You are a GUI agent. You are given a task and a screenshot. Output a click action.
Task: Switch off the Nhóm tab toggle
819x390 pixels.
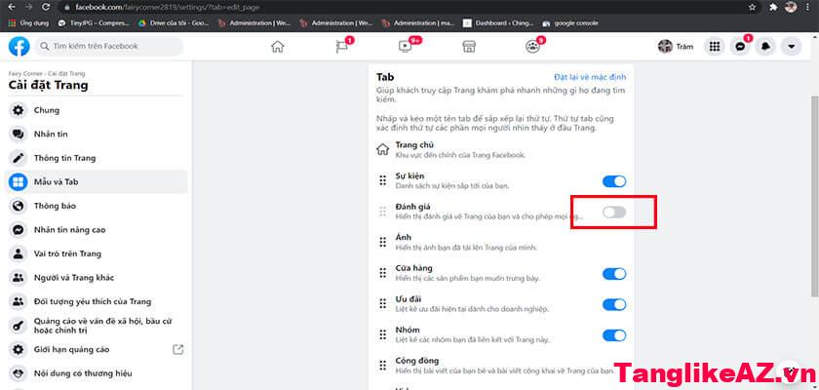tap(614, 335)
